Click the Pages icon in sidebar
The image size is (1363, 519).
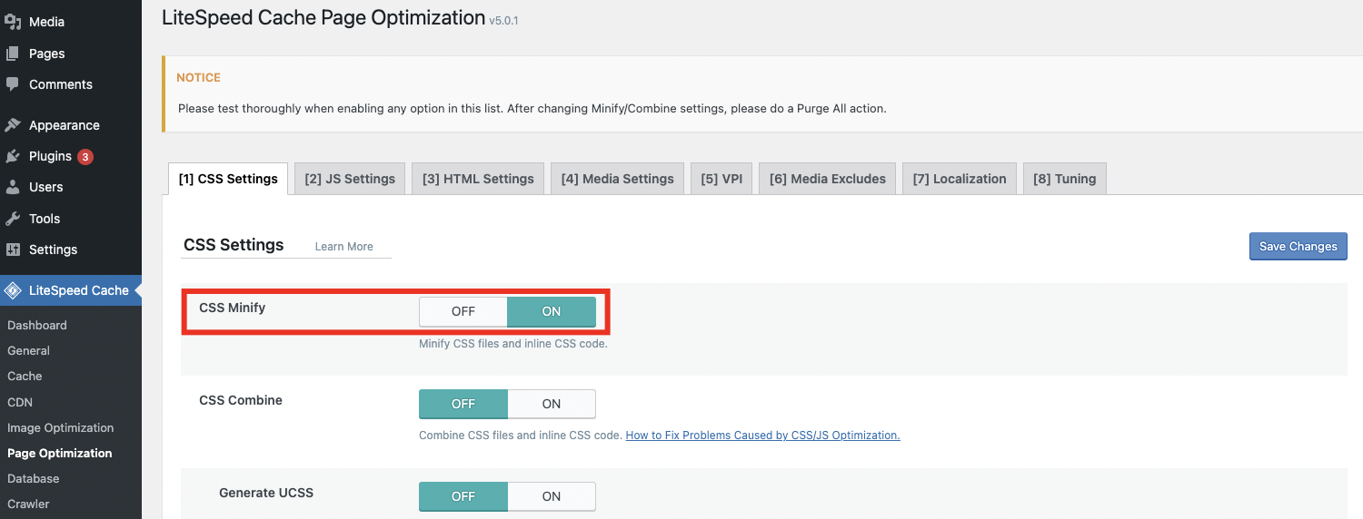13,54
